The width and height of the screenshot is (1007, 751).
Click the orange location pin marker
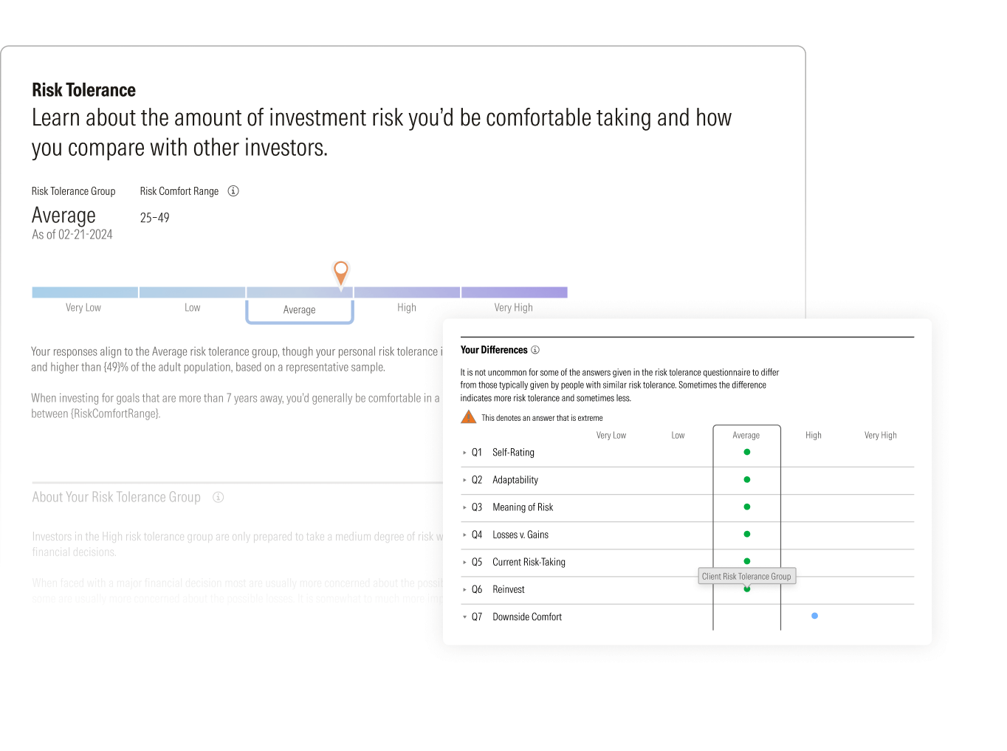coord(340,272)
